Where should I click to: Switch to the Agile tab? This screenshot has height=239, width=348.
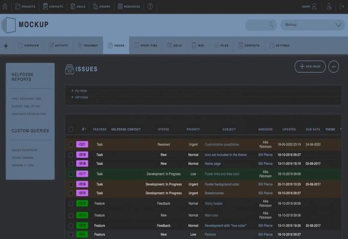(174, 46)
